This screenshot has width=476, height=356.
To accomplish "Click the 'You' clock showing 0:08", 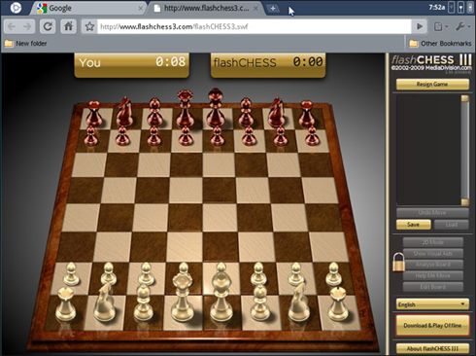I will click(132, 65).
